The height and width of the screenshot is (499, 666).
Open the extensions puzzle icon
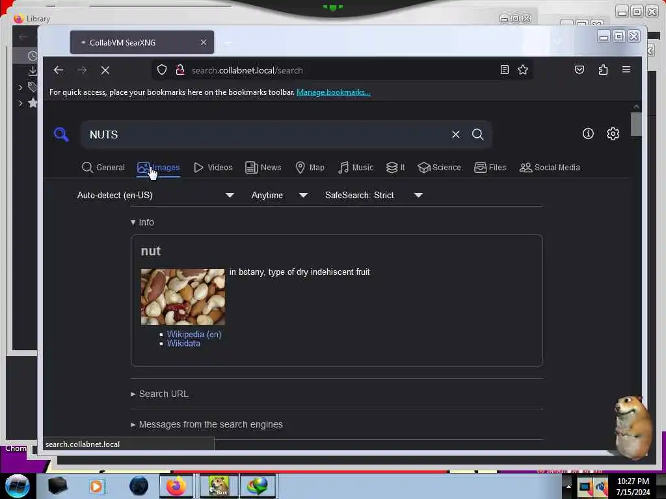[x=603, y=70]
